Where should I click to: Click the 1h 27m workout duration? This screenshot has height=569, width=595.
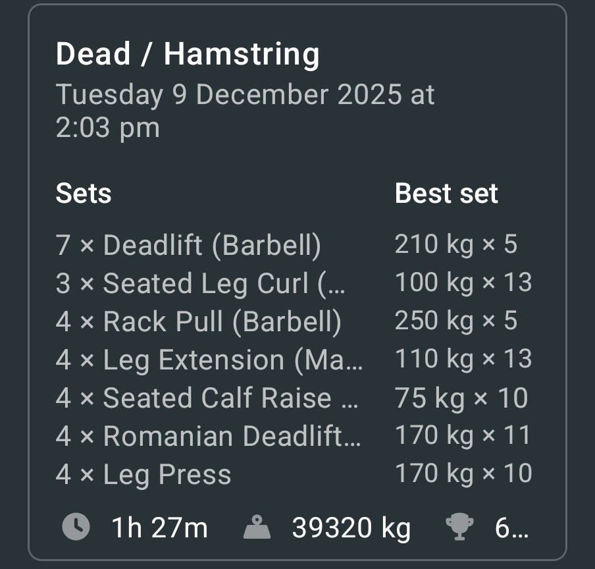tap(159, 528)
